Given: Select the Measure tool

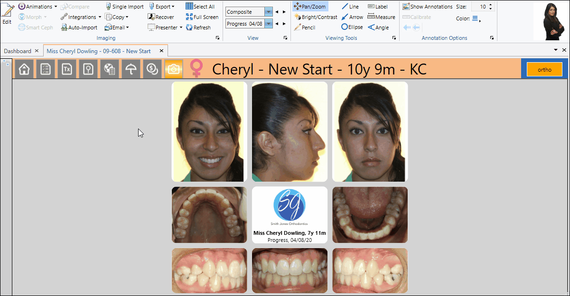Looking at the screenshot, I should [x=381, y=17].
